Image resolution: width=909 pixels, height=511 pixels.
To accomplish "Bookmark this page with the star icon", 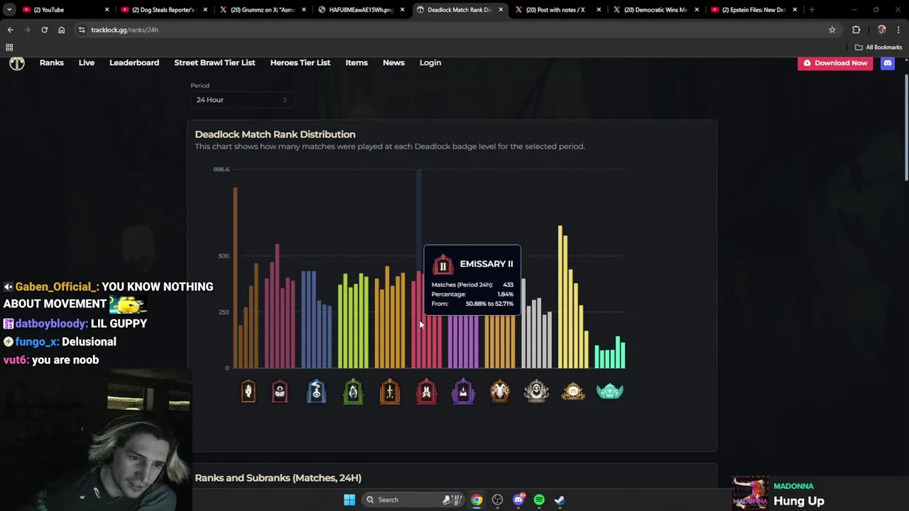I will coord(832,30).
